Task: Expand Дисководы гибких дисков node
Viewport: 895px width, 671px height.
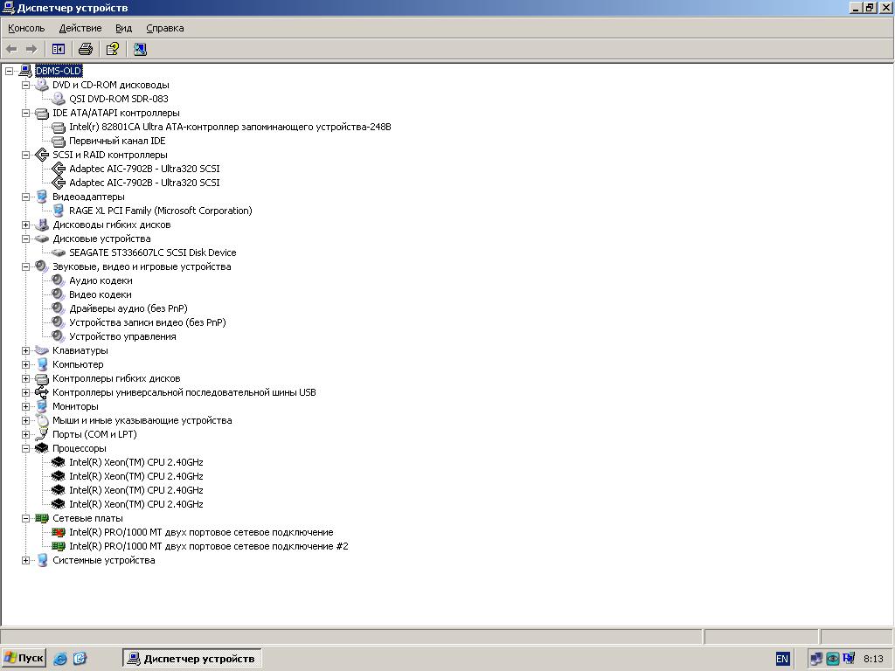Action: click(25, 225)
